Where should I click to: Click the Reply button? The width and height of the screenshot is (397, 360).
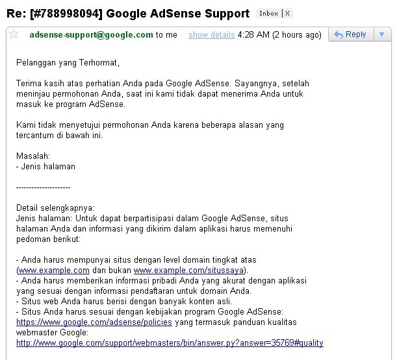point(351,34)
